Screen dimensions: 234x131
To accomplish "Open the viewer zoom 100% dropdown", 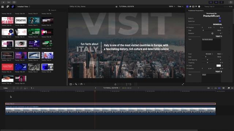I will pos(171,7).
